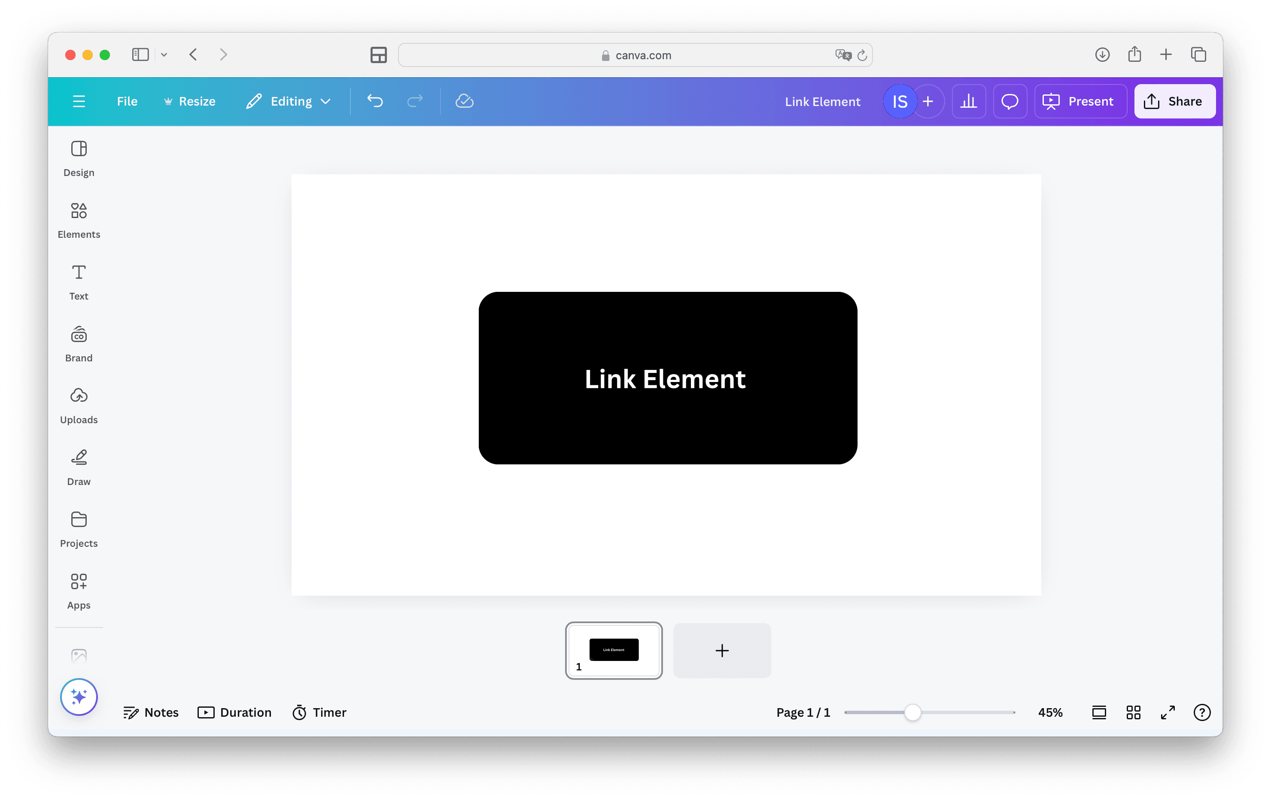1271x800 pixels.
Task: Open the main hamburger menu
Action: (79, 101)
